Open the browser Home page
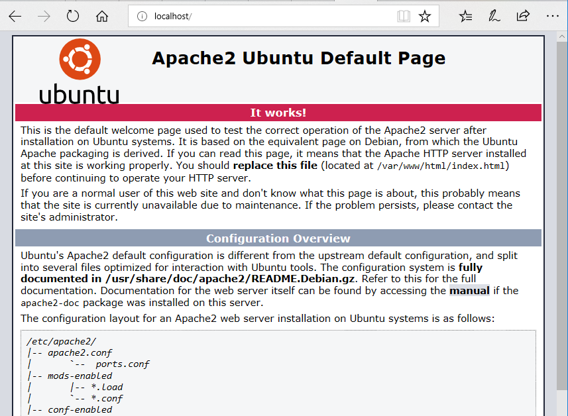The width and height of the screenshot is (568, 416). [x=102, y=17]
